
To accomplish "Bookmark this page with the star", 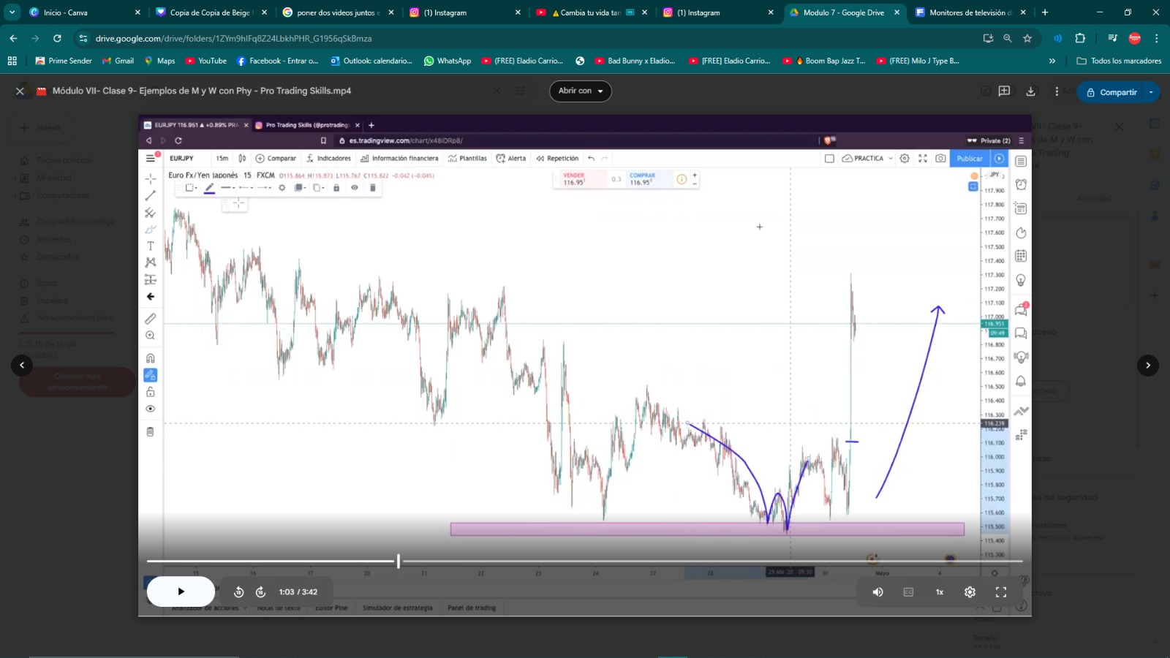I will click(x=1027, y=38).
